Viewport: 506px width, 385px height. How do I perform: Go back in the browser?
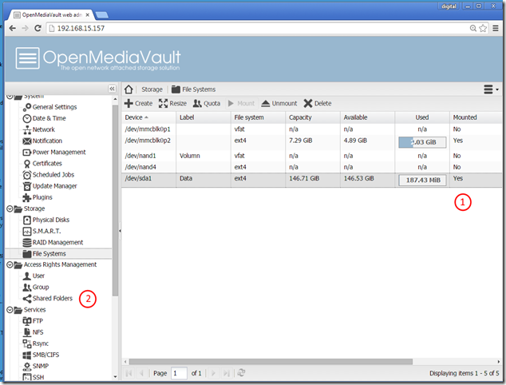(x=12, y=29)
